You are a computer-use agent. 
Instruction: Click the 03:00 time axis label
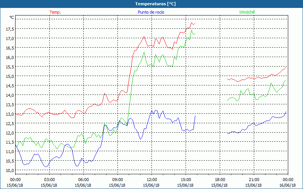pyautogui.click(x=49, y=180)
